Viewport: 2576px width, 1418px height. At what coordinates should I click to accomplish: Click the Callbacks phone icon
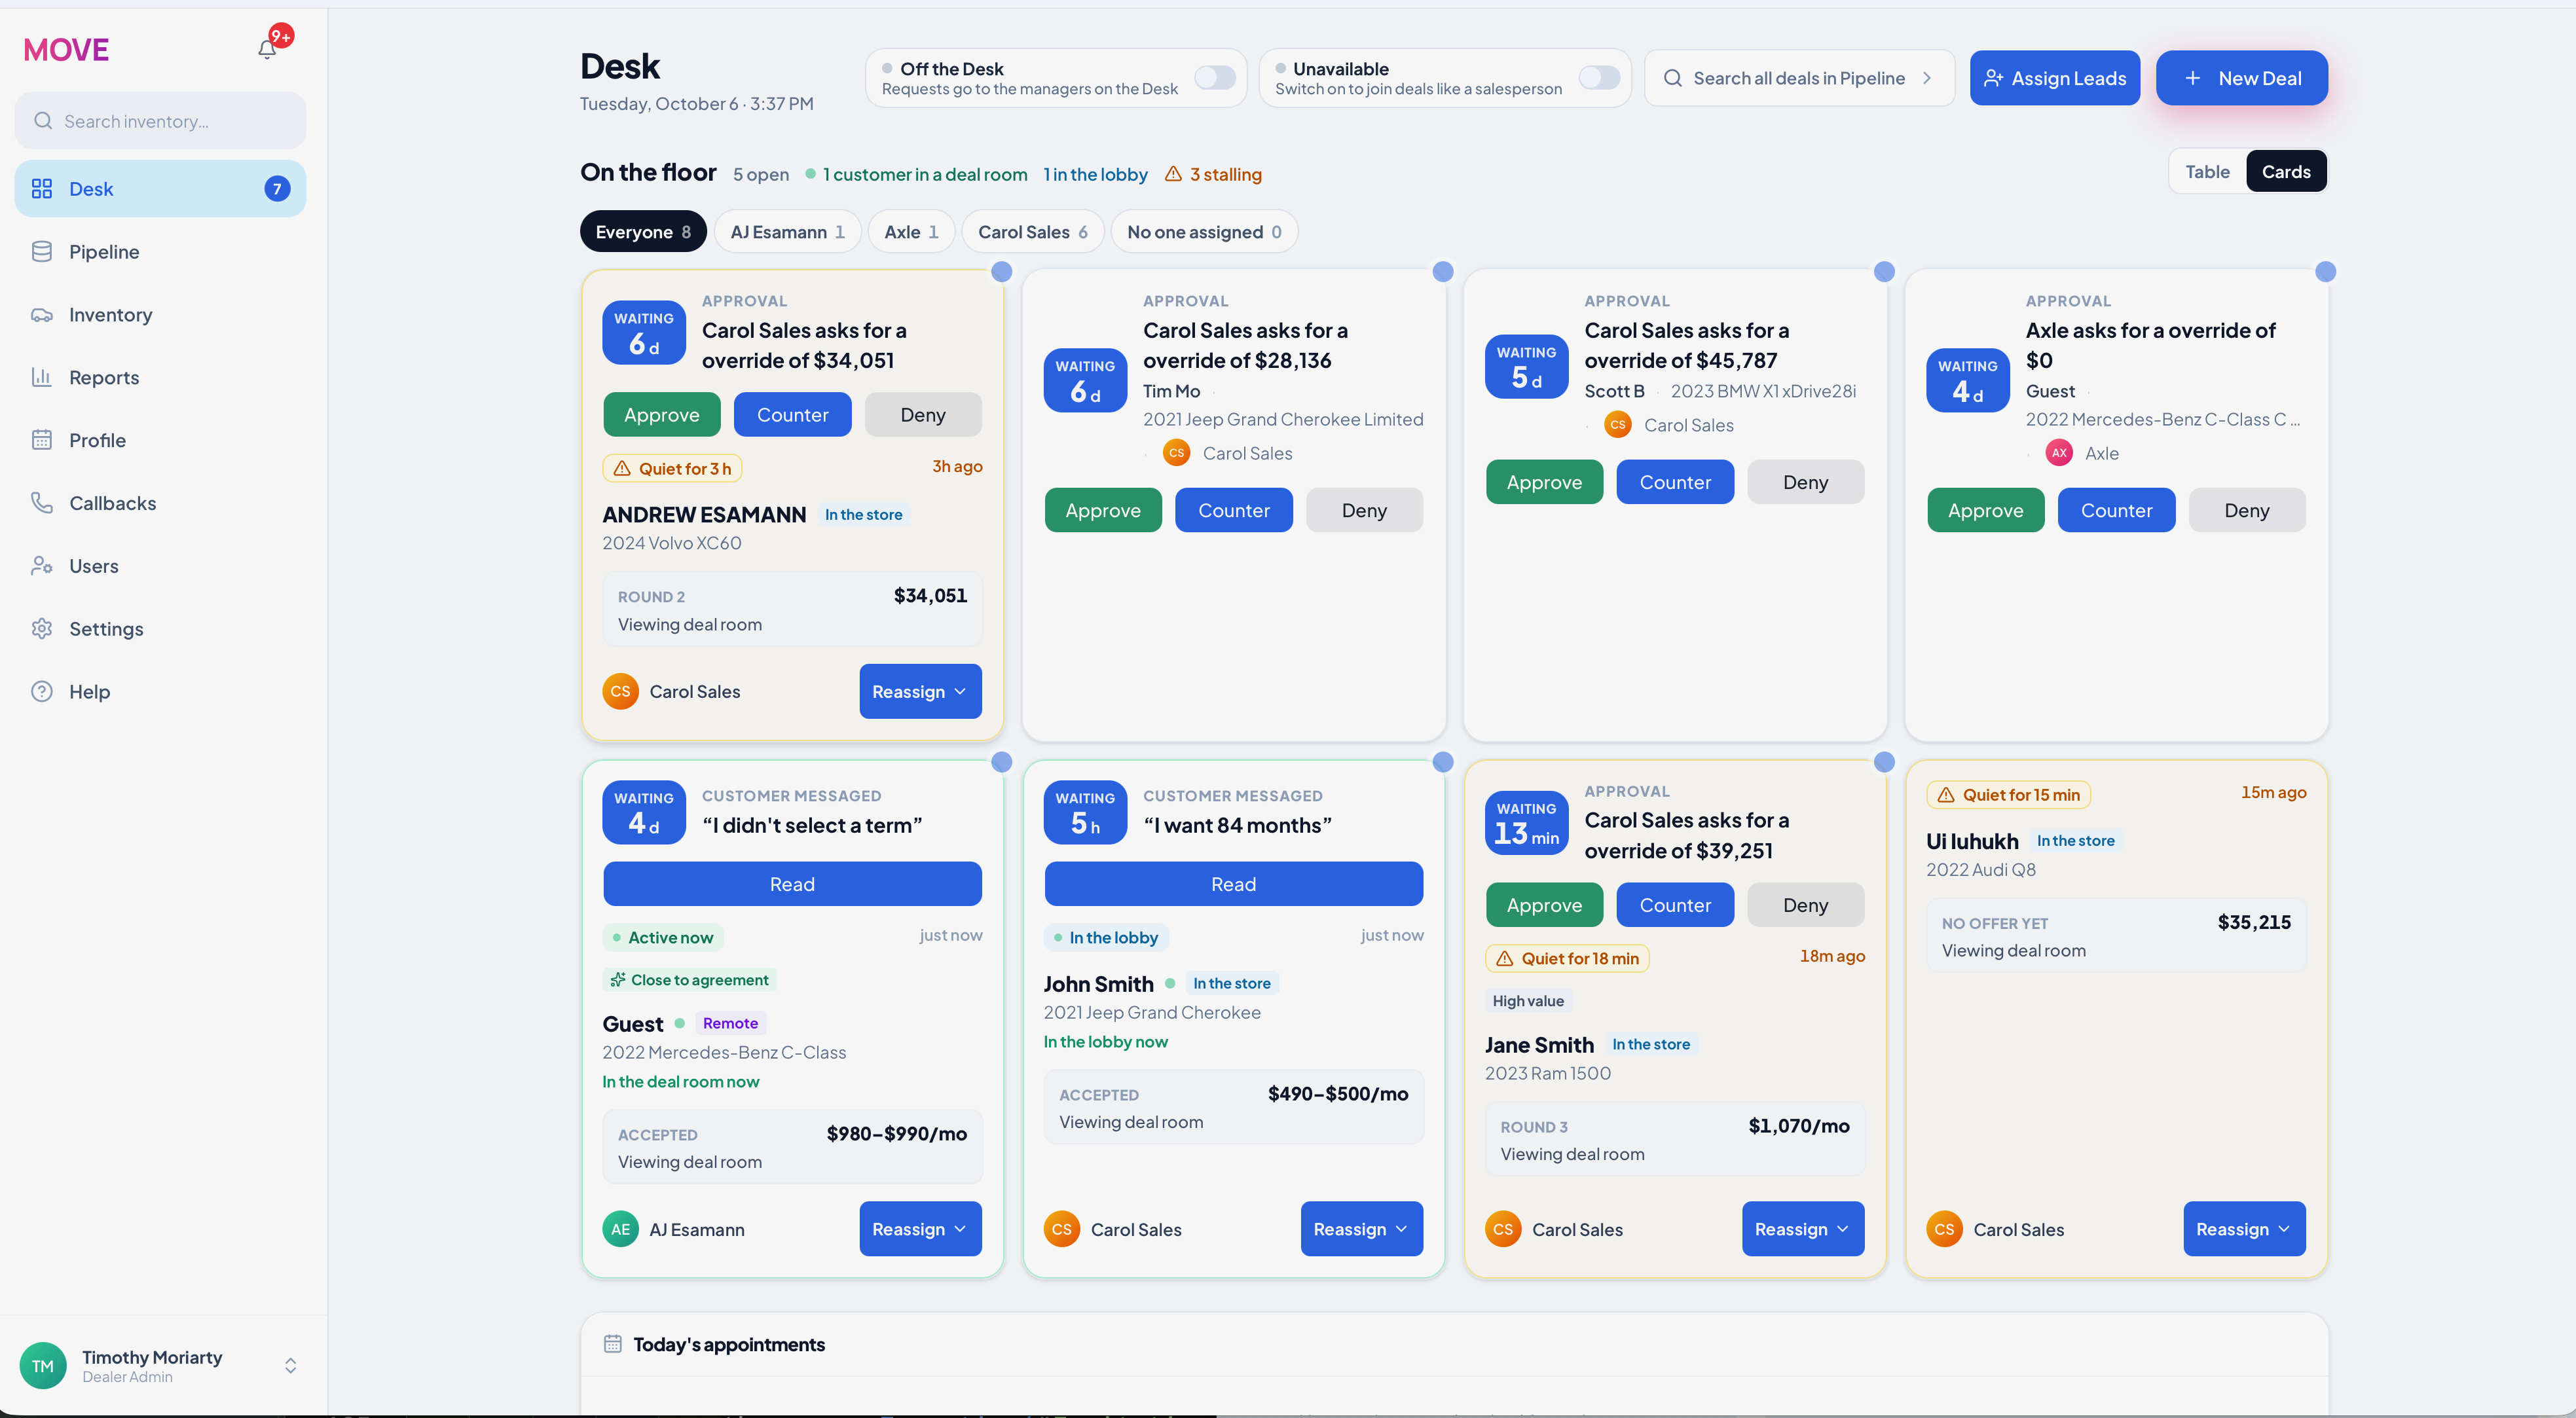[42, 503]
